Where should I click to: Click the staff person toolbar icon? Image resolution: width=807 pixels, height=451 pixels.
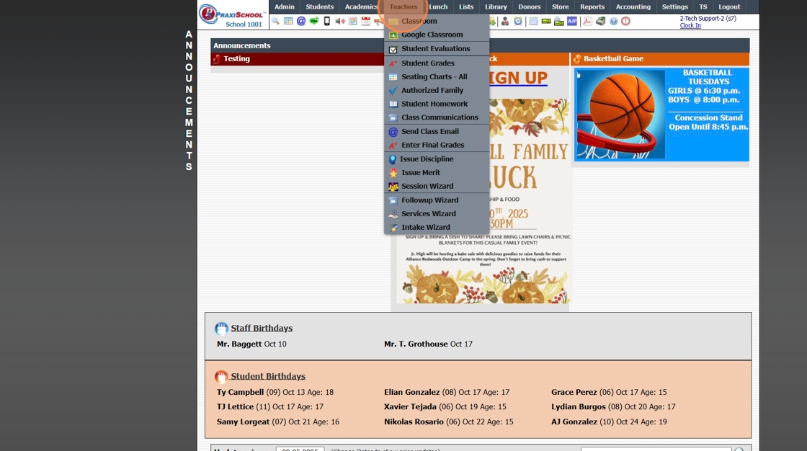point(505,21)
